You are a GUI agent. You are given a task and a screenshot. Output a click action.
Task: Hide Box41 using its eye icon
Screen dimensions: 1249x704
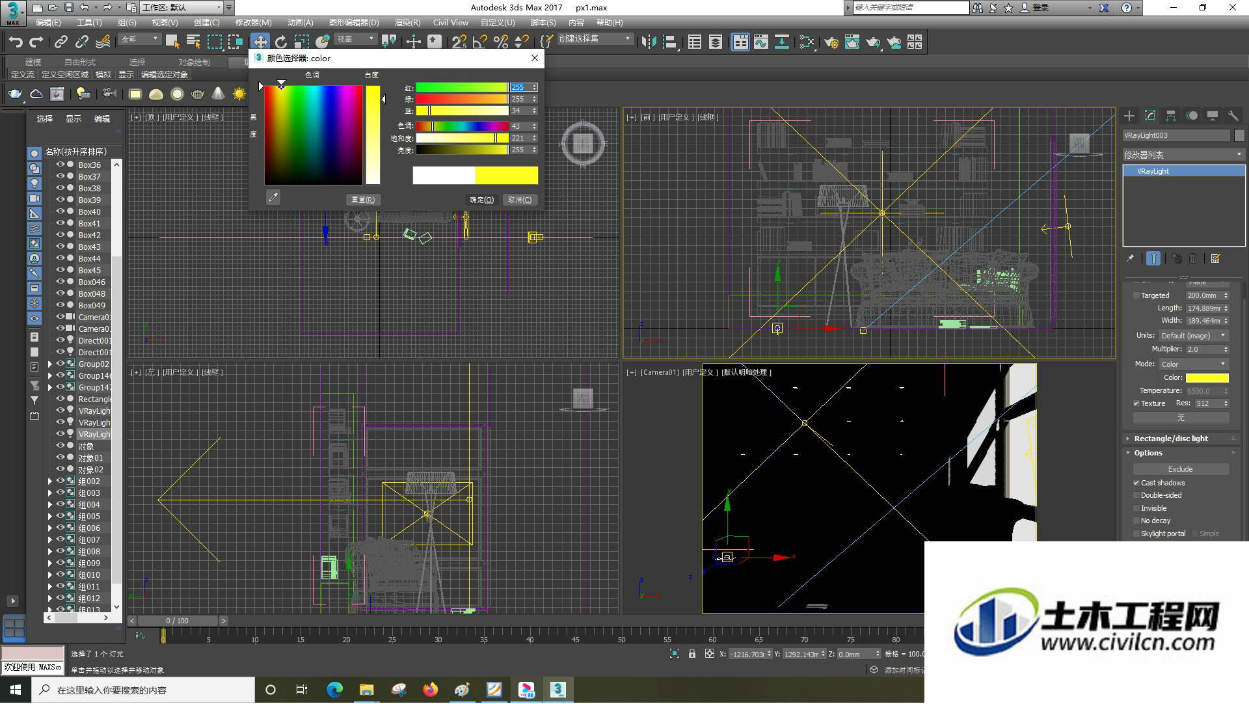[x=60, y=223]
